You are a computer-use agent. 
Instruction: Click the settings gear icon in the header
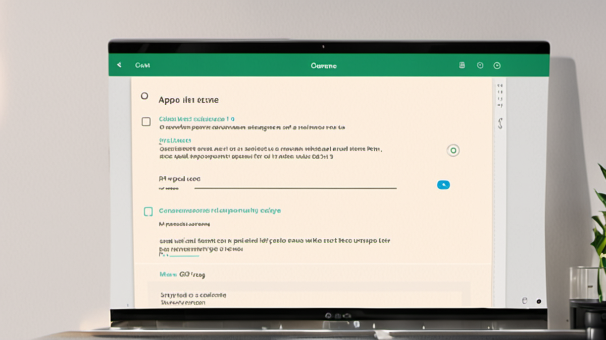point(480,65)
